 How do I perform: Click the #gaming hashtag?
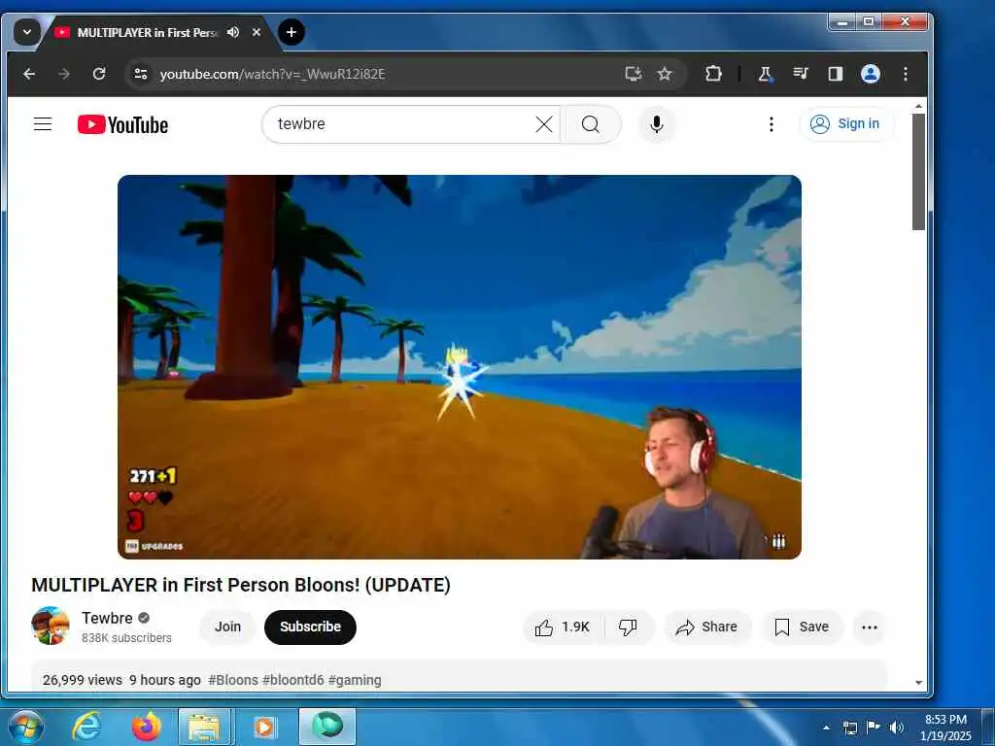tap(355, 680)
